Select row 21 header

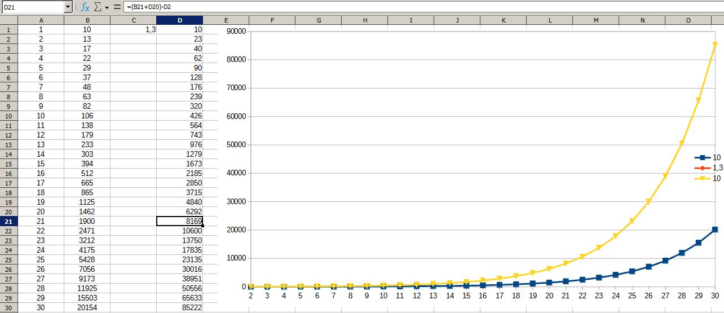9,221
